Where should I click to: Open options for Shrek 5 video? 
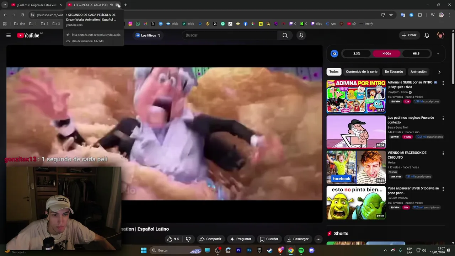click(443, 189)
